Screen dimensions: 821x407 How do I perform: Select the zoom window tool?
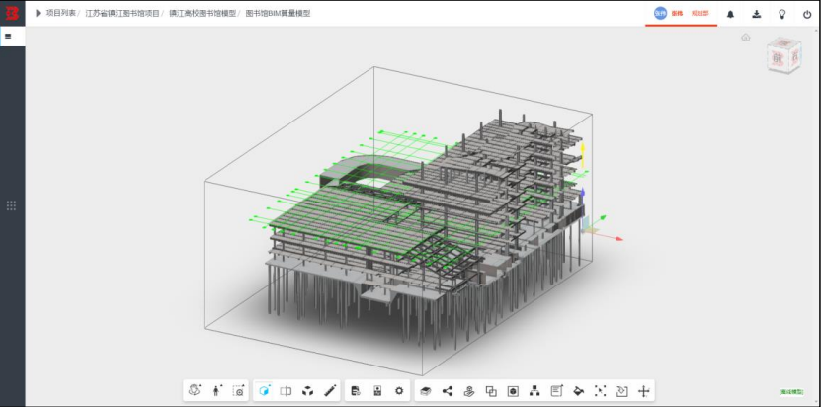coord(239,391)
